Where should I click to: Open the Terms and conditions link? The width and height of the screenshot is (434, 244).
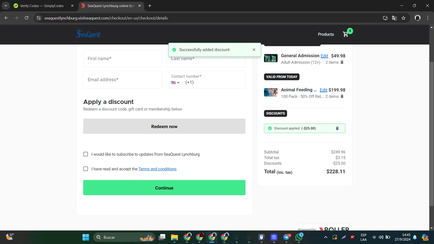157,169
